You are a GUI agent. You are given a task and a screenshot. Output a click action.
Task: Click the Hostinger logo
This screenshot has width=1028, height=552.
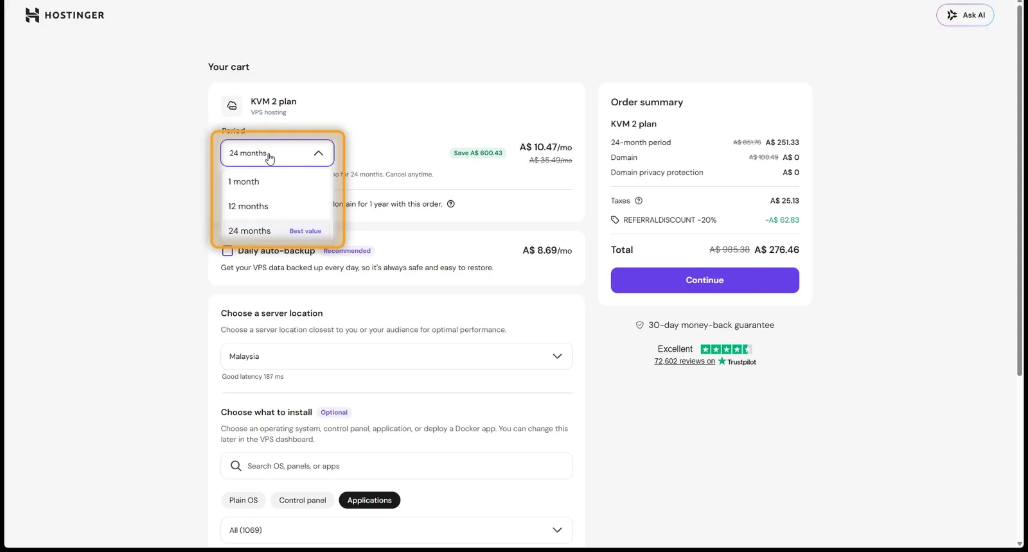tap(64, 15)
